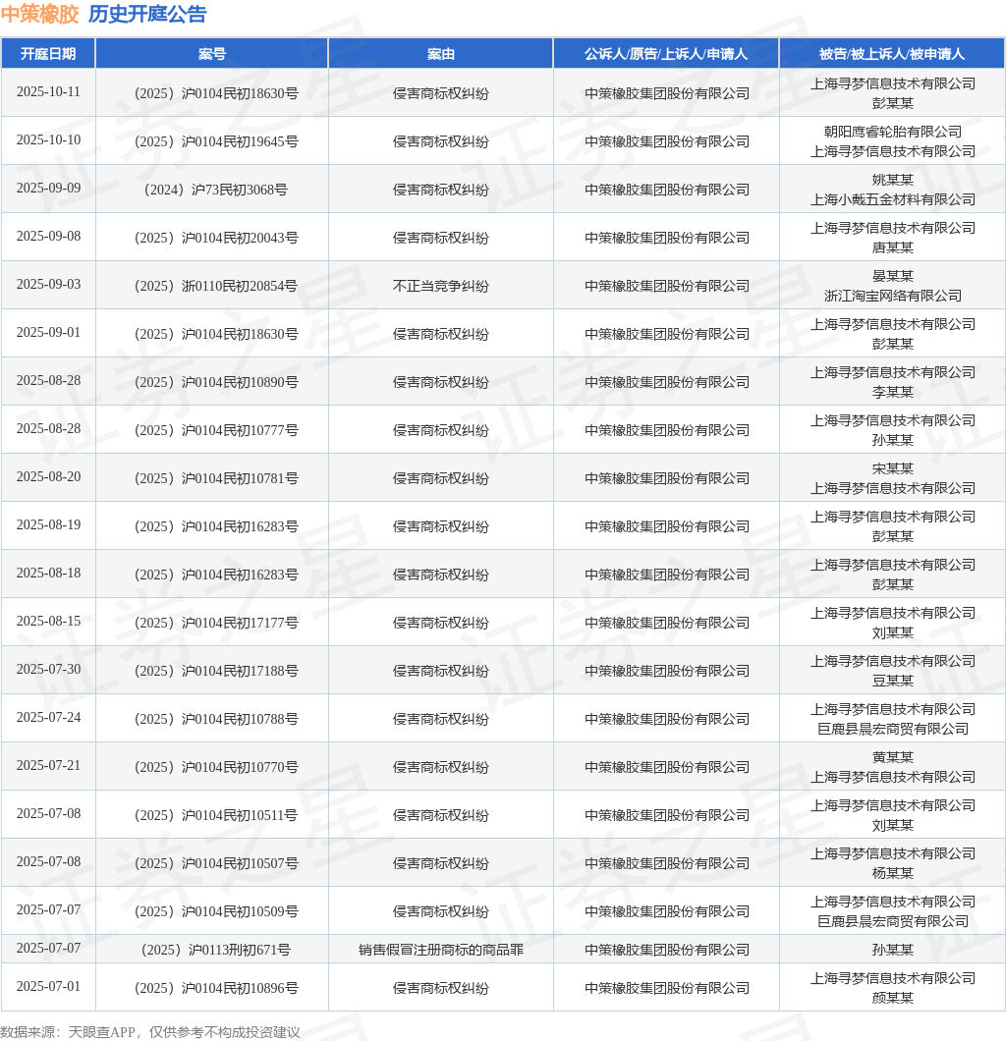Viewport: 1006px width, 1041px height.
Task: Select the defendant name 李某某
Action: click(892, 393)
